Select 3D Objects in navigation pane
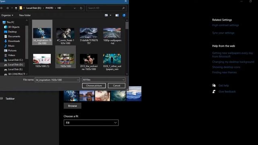The height and width of the screenshot is (145, 258). tap(14, 27)
